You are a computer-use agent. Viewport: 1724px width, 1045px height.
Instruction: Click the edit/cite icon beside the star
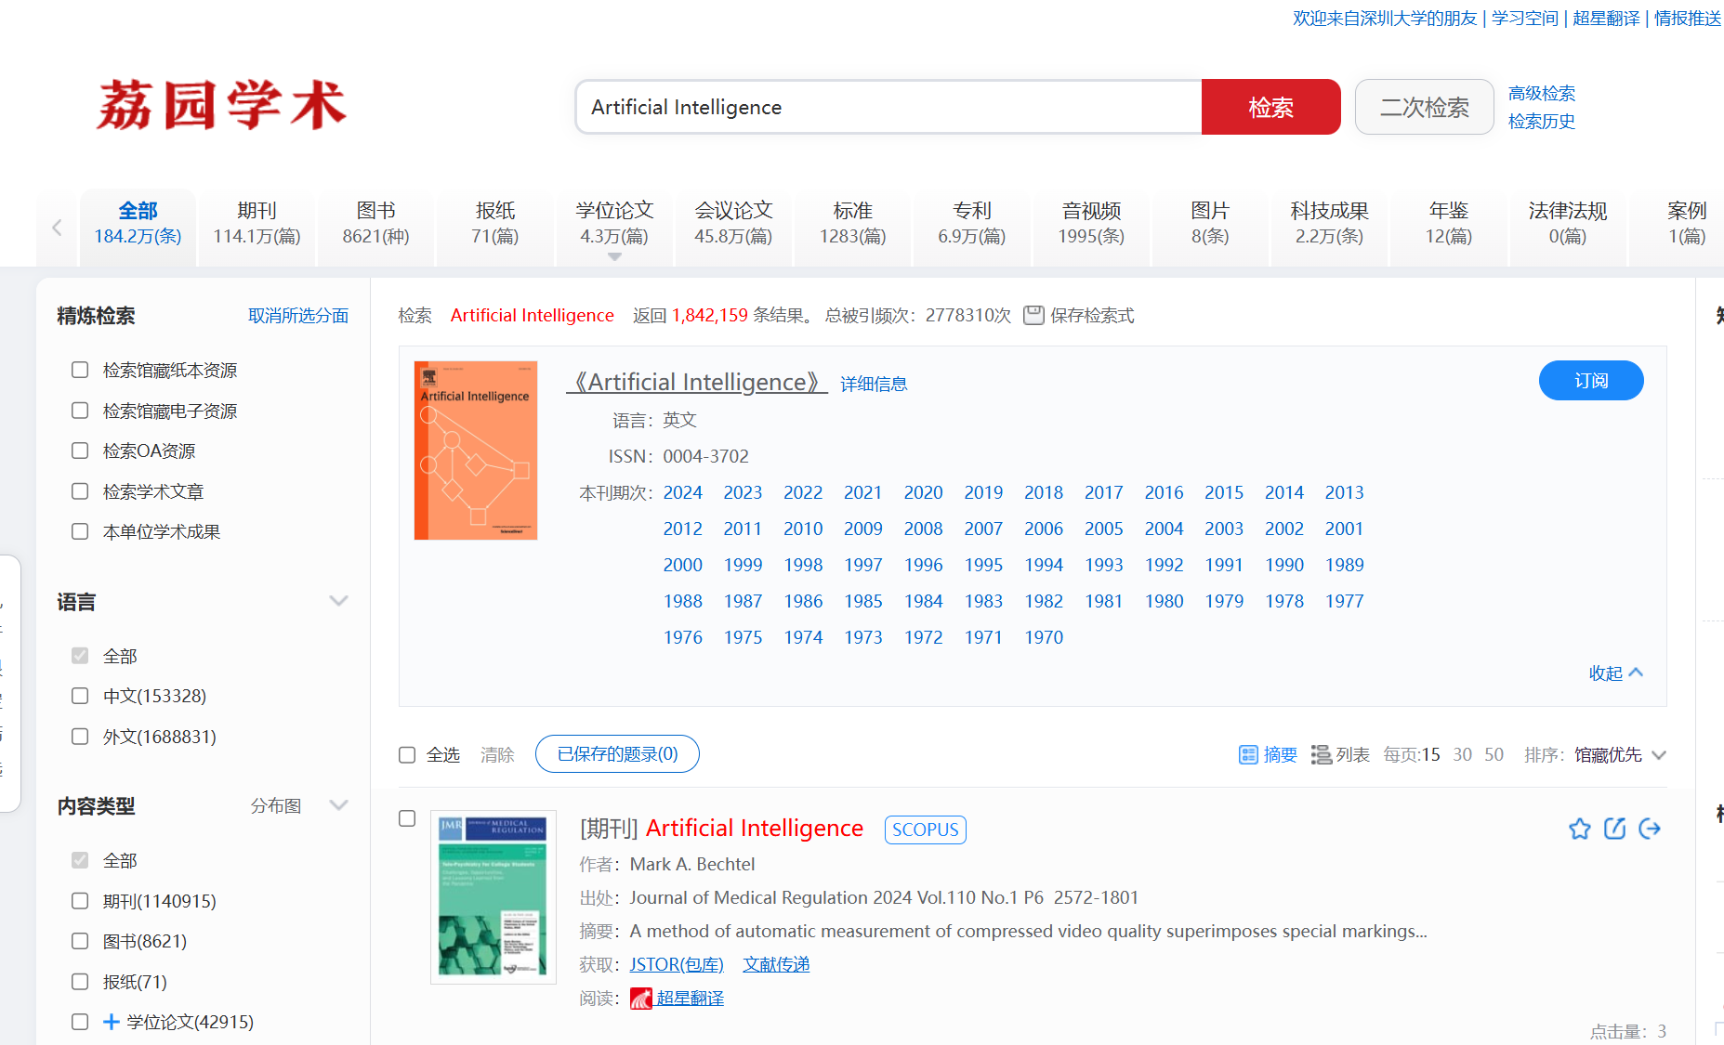(1614, 829)
